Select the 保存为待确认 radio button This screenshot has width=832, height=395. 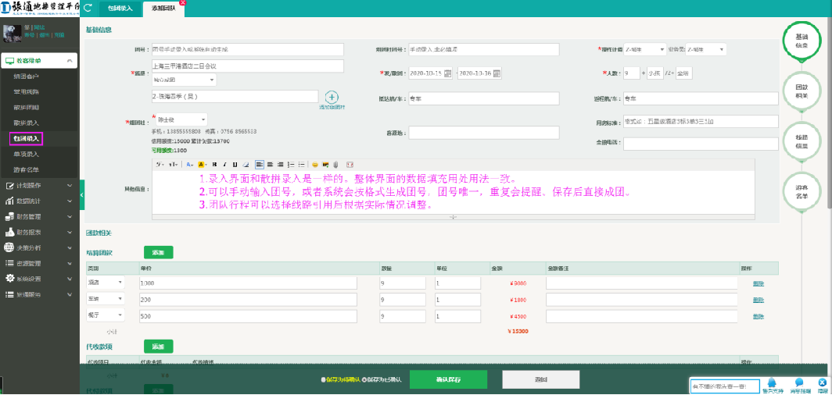pyautogui.click(x=323, y=379)
